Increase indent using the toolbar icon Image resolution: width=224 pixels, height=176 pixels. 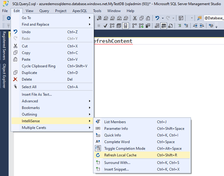pos(202,26)
